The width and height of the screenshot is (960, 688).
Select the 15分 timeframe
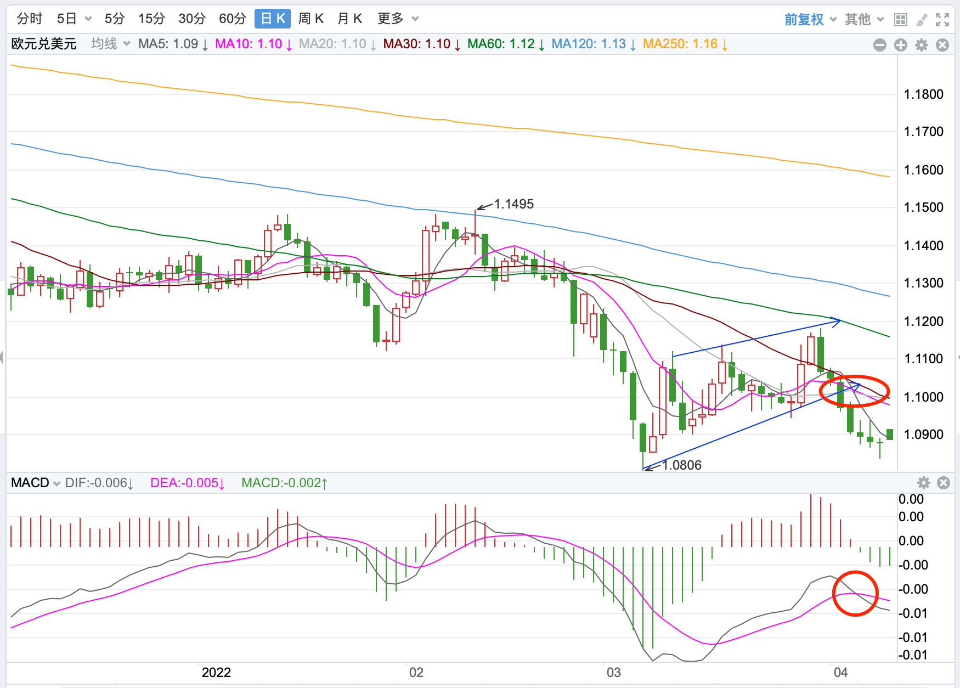[x=151, y=19]
